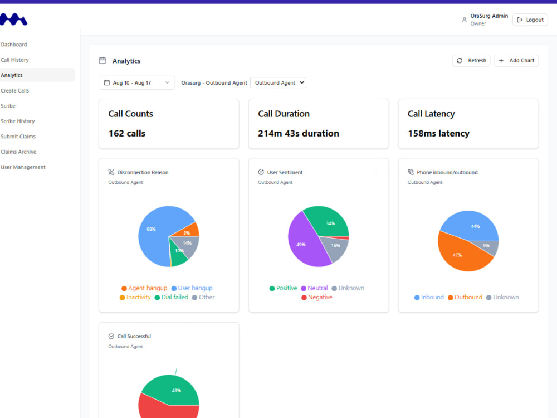
Task: Open User Management
Action: [23, 167]
